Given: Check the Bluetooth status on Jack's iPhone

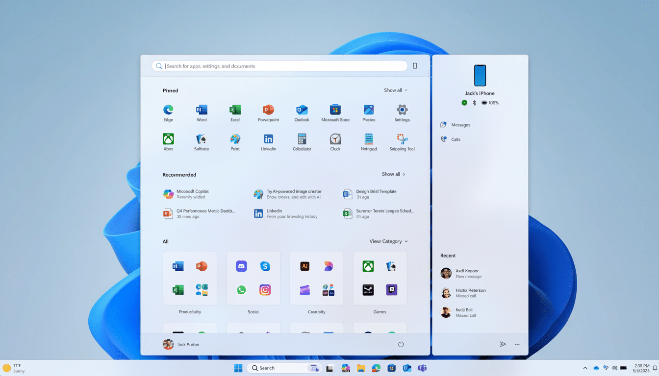Looking at the screenshot, I should coord(474,103).
